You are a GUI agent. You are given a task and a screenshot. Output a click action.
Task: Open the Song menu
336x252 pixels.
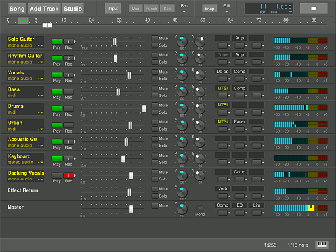[x=17, y=9]
